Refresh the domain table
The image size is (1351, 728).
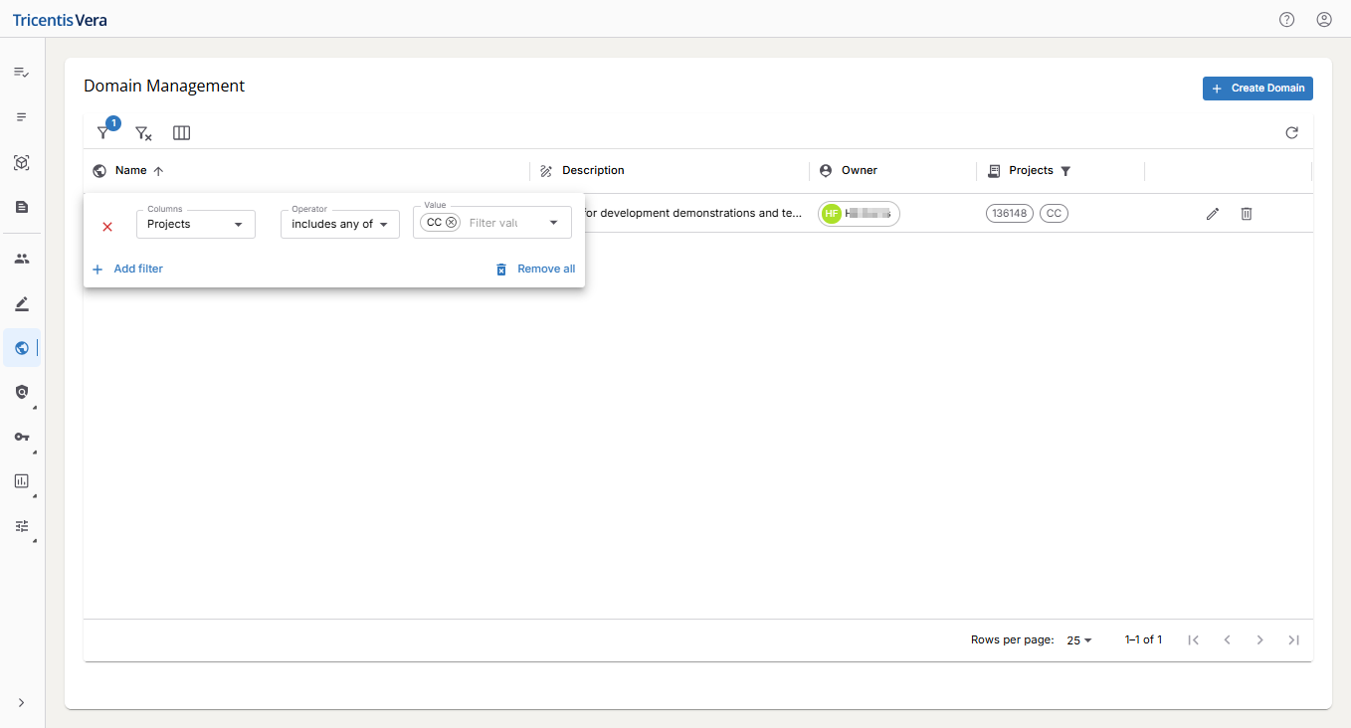(1291, 133)
